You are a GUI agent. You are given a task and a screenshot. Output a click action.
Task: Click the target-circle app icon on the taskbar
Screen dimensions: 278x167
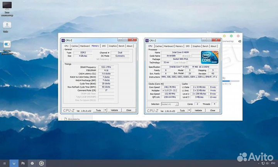(41, 163)
